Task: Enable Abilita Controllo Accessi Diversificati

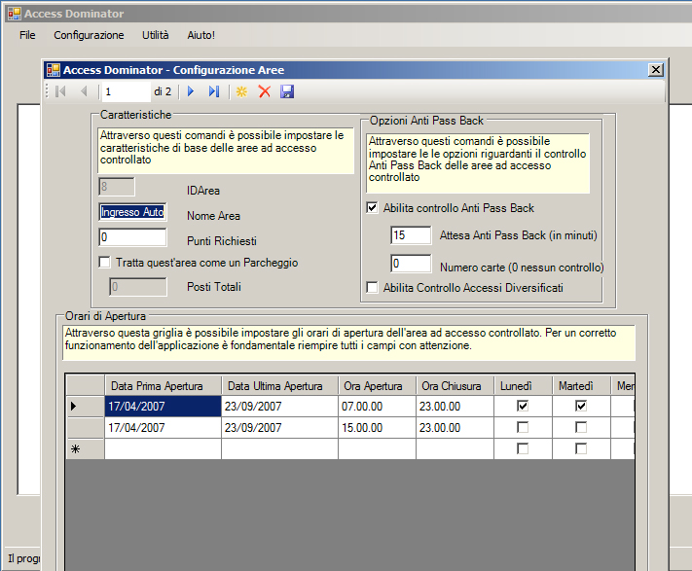Action: click(372, 288)
